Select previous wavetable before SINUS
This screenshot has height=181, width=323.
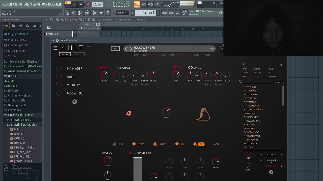tap(189, 68)
